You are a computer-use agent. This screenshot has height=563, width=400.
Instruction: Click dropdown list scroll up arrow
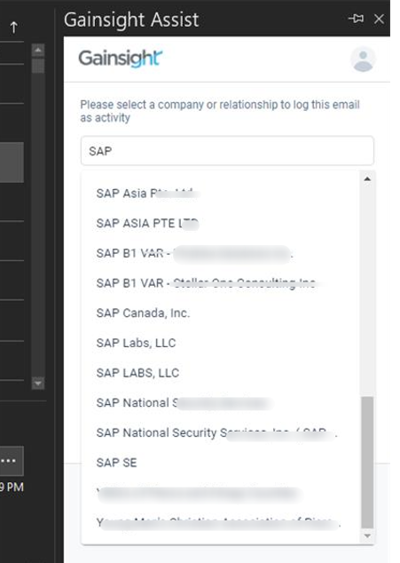coord(367,178)
